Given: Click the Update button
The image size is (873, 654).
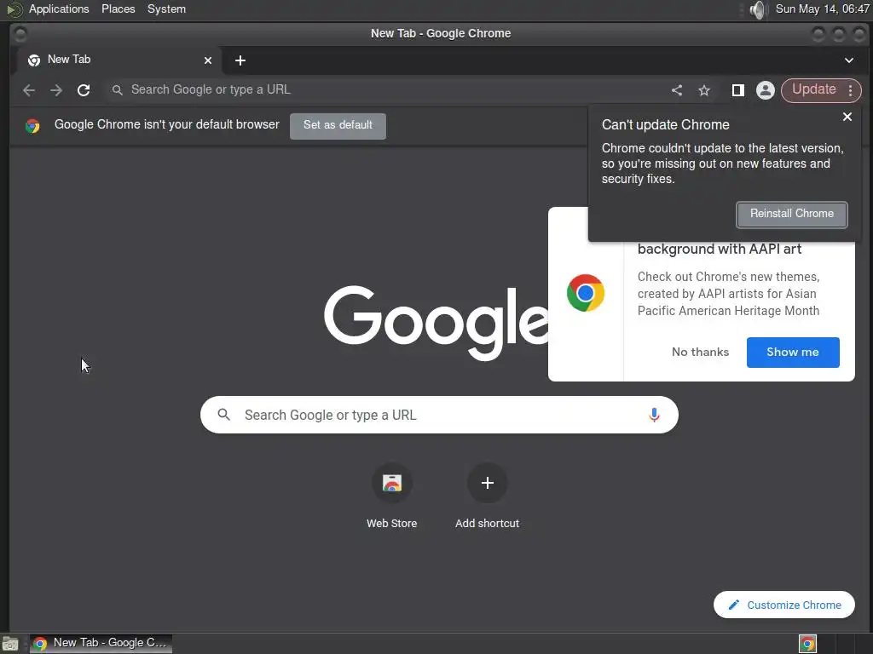Looking at the screenshot, I should [x=813, y=90].
